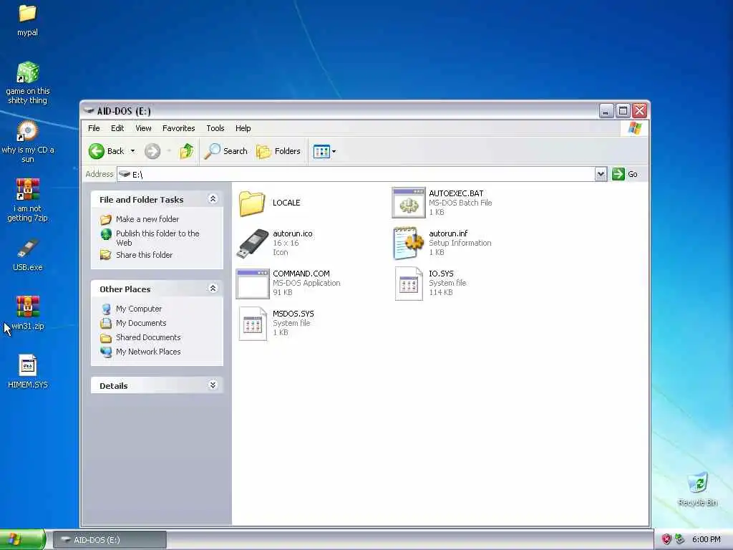This screenshot has height=550, width=733.
Task: Click the drive icon in title bar
Action: [x=89, y=111]
